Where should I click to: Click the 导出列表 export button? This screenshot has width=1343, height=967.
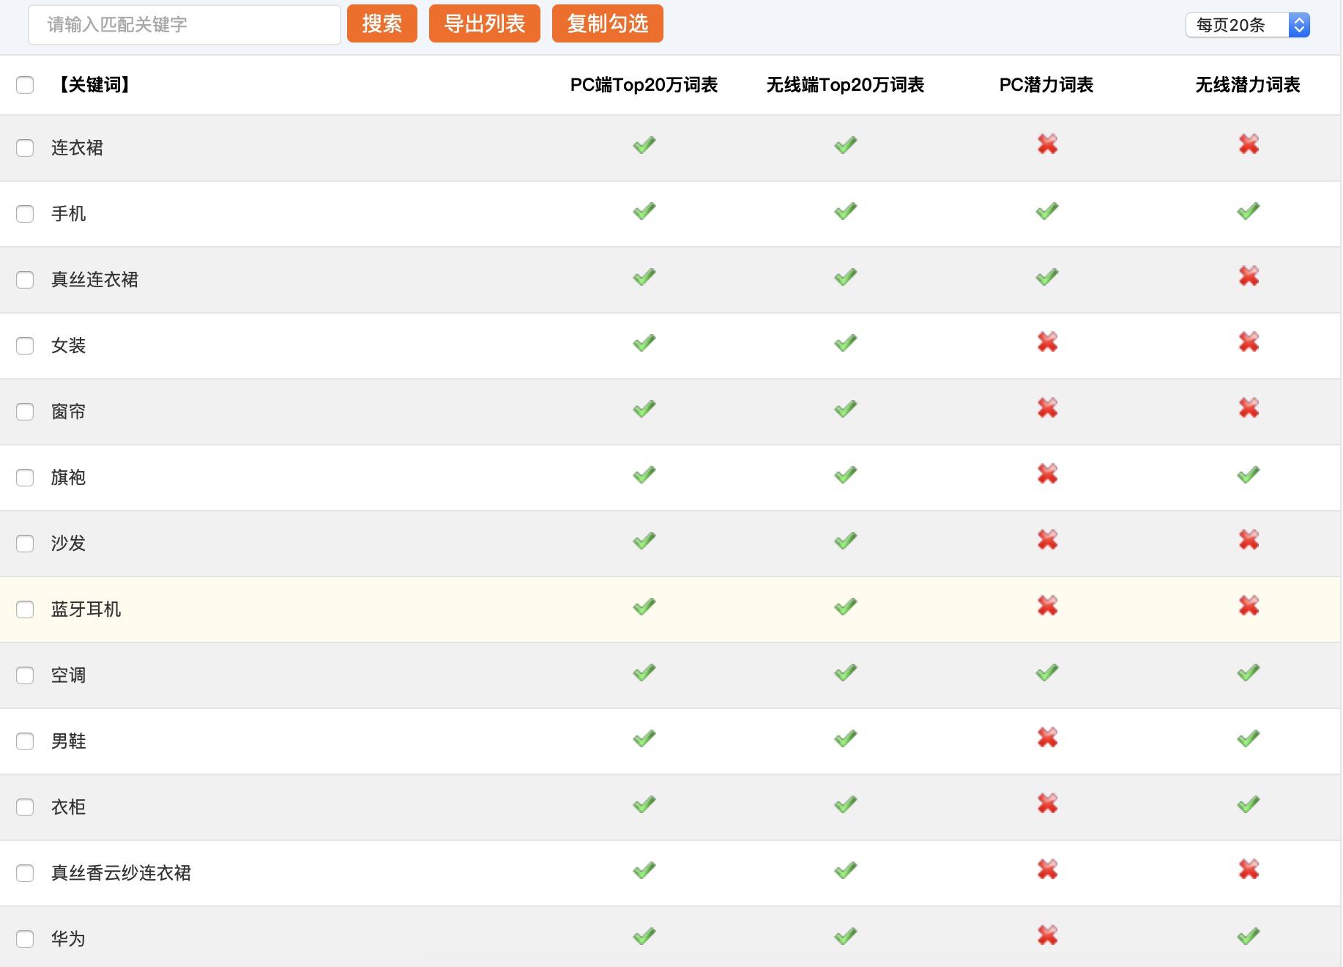click(x=484, y=24)
